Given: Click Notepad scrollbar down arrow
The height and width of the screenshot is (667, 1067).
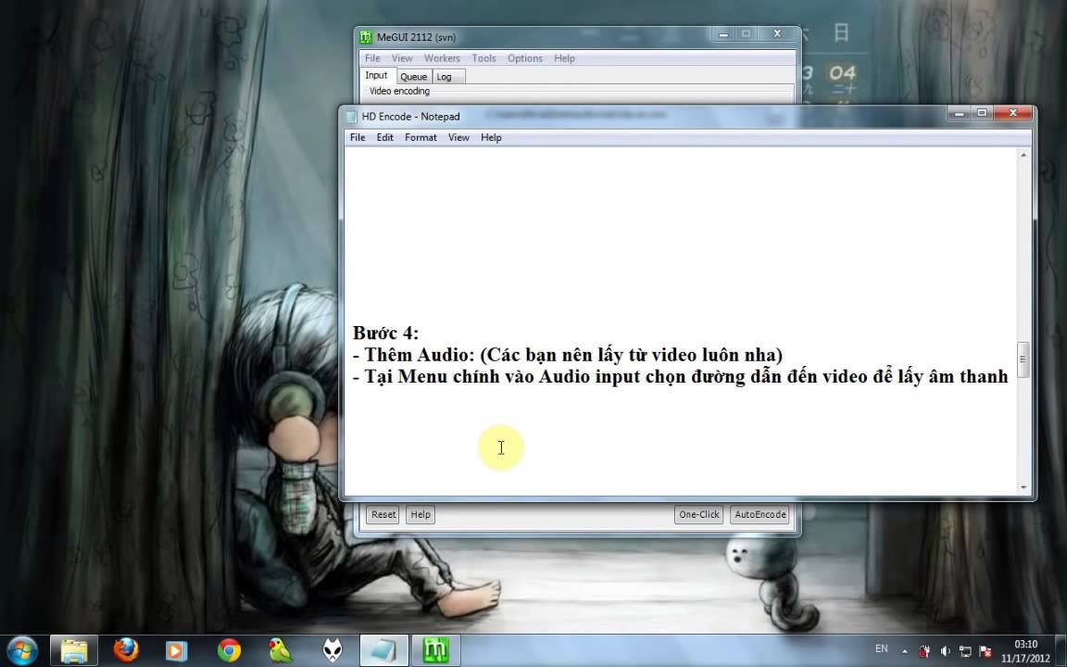Looking at the screenshot, I should (x=1023, y=487).
